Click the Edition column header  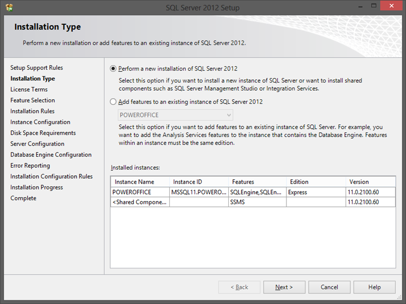316,182
